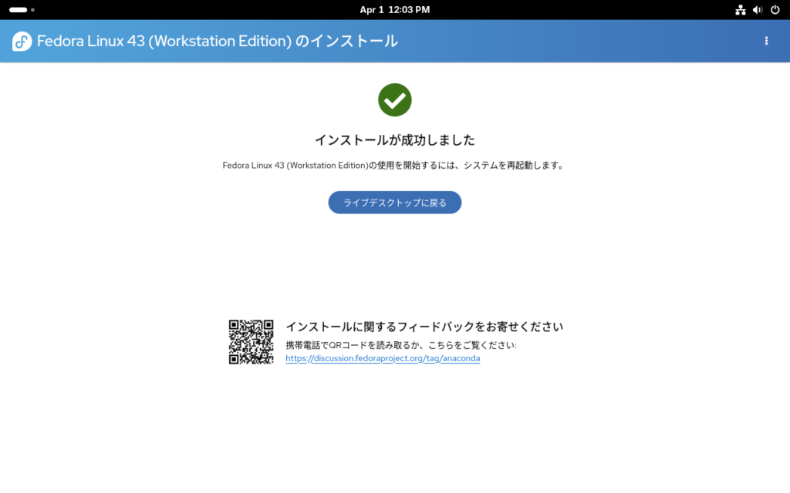Click the volume speaker icon

[757, 10]
